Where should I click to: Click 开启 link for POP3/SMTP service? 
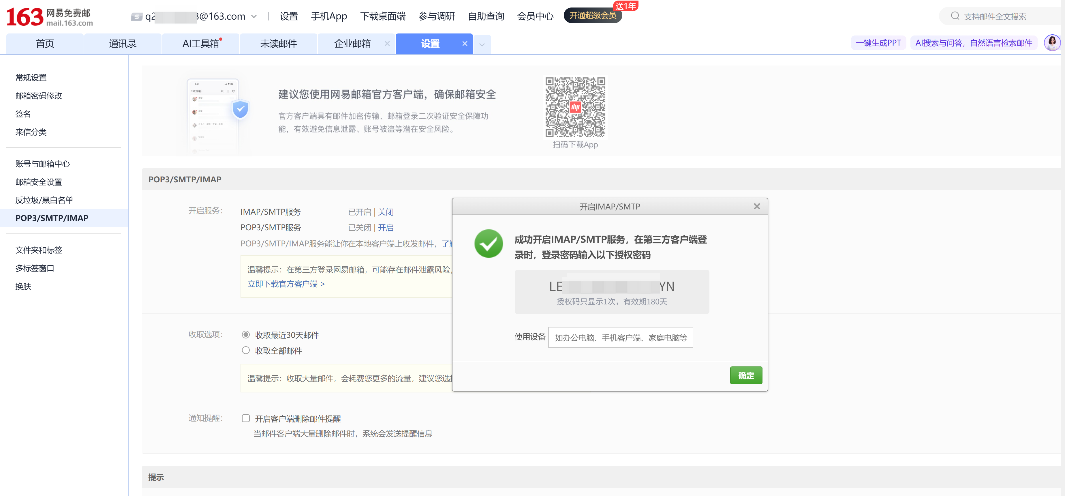(x=385, y=228)
